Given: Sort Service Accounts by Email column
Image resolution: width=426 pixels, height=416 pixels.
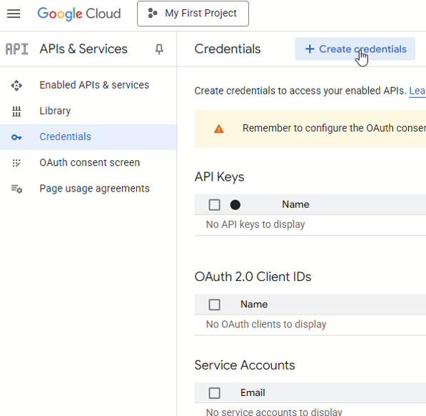Looking at the screenshot, I should [x=253, y=393].
